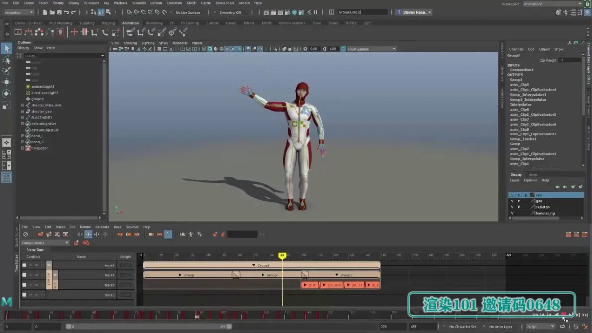Toggle the third track1 row checkbox

[x=24, y=285]
